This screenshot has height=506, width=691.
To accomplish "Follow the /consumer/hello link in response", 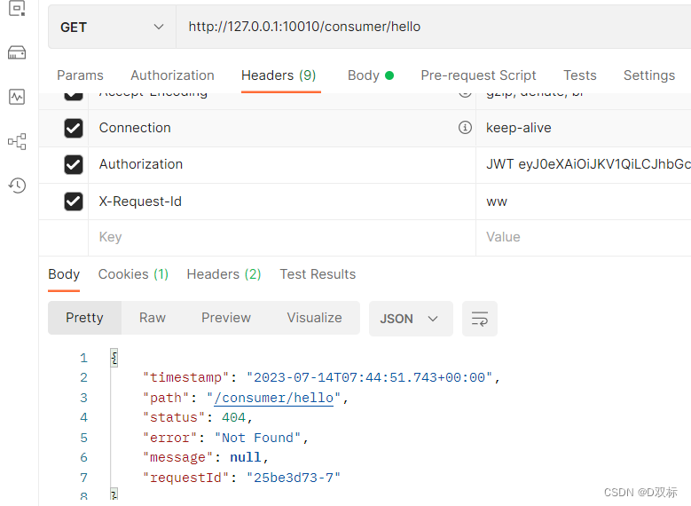I will pos(274,398).
